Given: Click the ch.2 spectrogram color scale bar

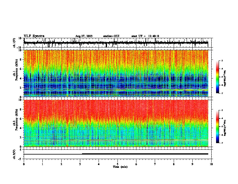Looking at the screenshot, I should (x=218, y=127).
